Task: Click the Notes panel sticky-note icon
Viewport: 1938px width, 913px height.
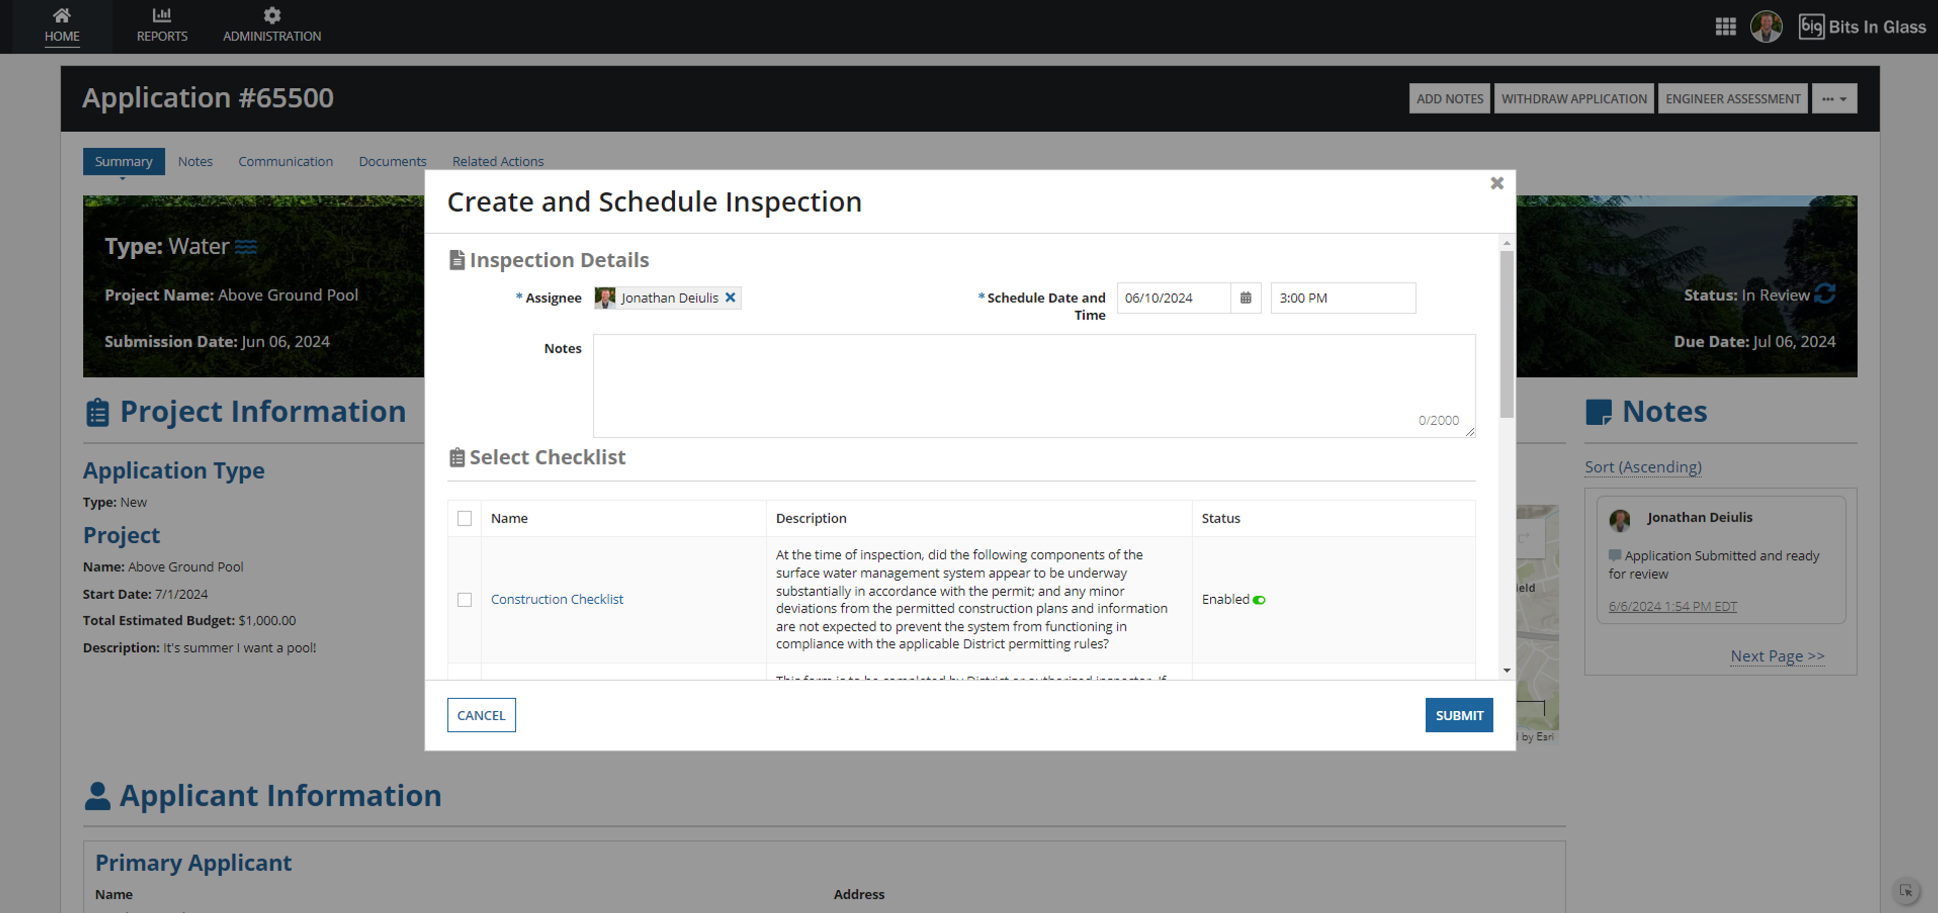Action: click(1598, 412)
